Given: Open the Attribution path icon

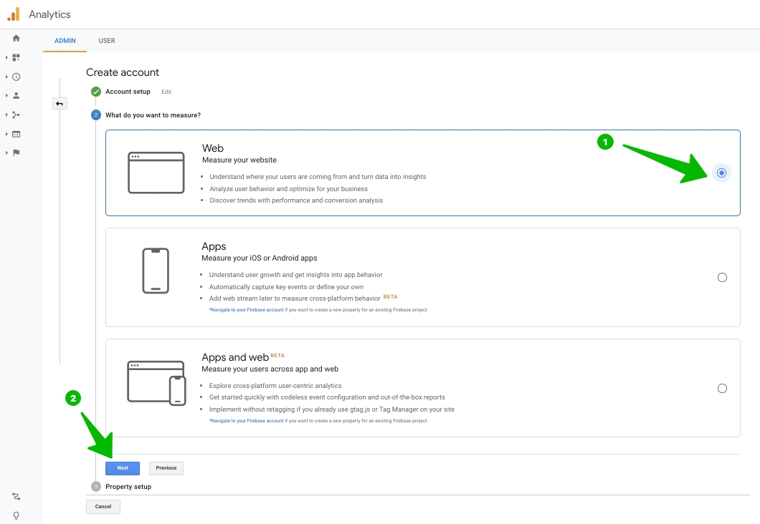Looking at the screenshot, I should pos(16,496).
